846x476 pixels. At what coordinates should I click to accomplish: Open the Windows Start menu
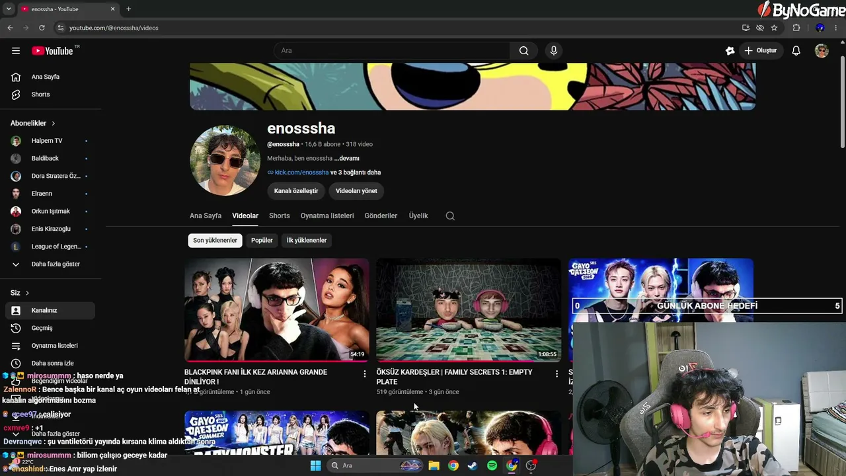click(x=315, y=465)
